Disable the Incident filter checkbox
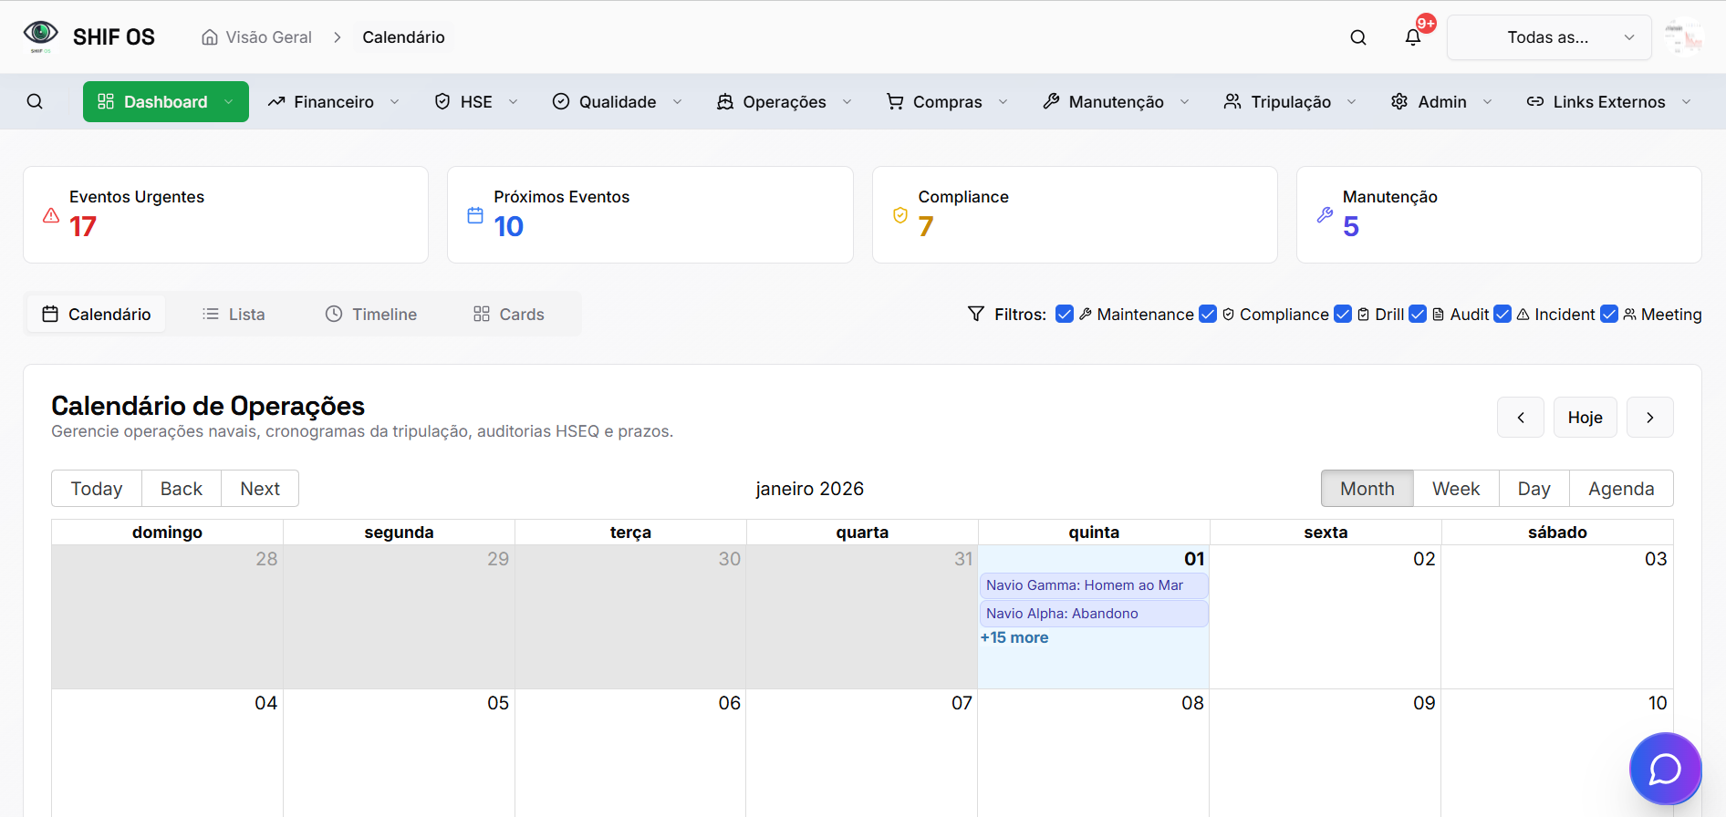 [x=1502, y=314]
